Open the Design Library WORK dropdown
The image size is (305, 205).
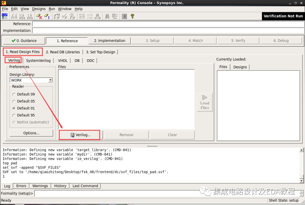(x=31, y=80)
